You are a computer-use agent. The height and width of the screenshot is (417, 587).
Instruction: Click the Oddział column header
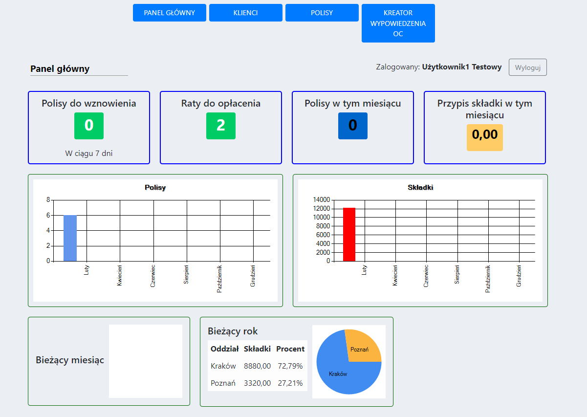[x=225, y=349]
